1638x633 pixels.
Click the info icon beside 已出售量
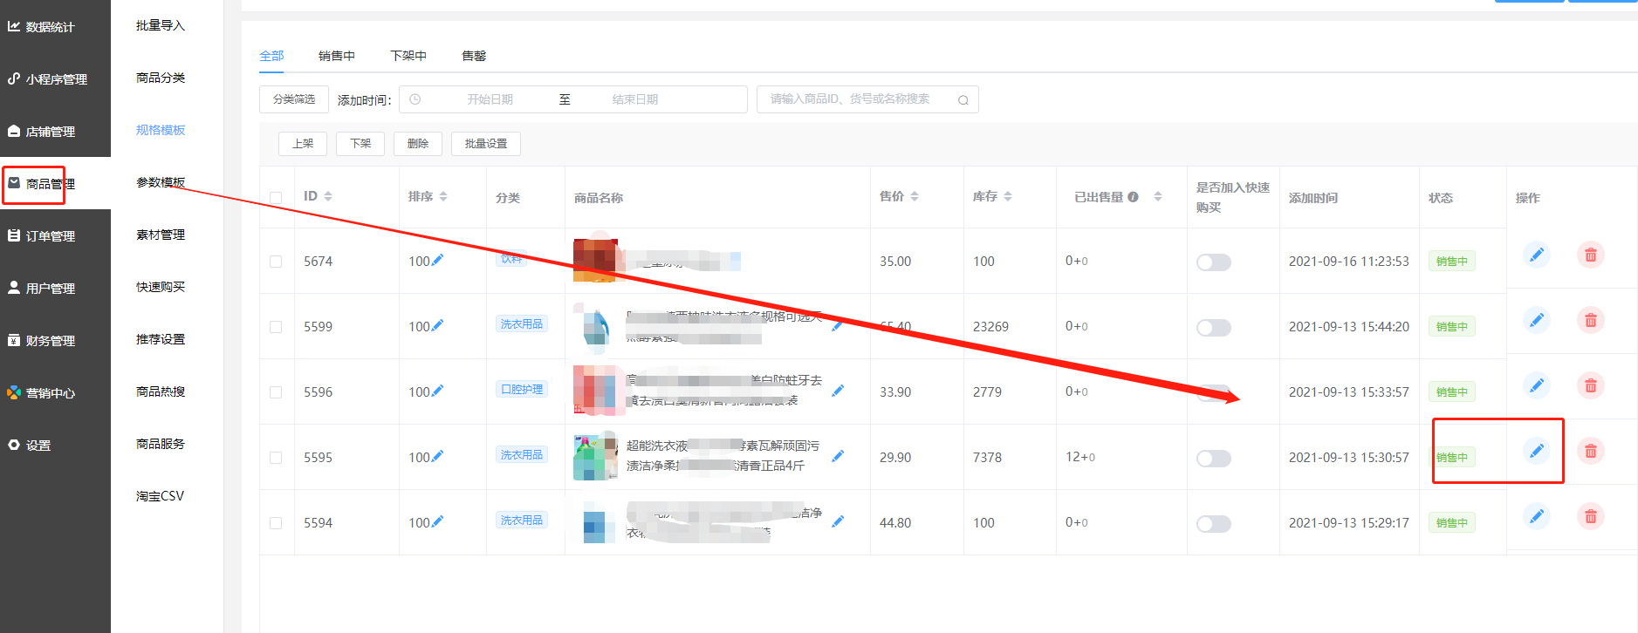click(1133, 197)
